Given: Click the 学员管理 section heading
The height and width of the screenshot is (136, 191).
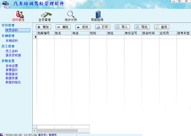Looking at the screenshot, I should pyautogui.click(x=8, y=25).
